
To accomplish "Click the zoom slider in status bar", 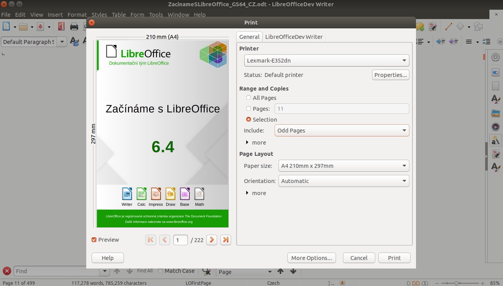I will [456, 283].
